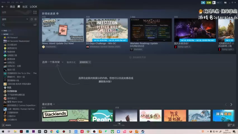
Task: Launch Photoshop from the taskbar
Action: [x=27, y=132]
